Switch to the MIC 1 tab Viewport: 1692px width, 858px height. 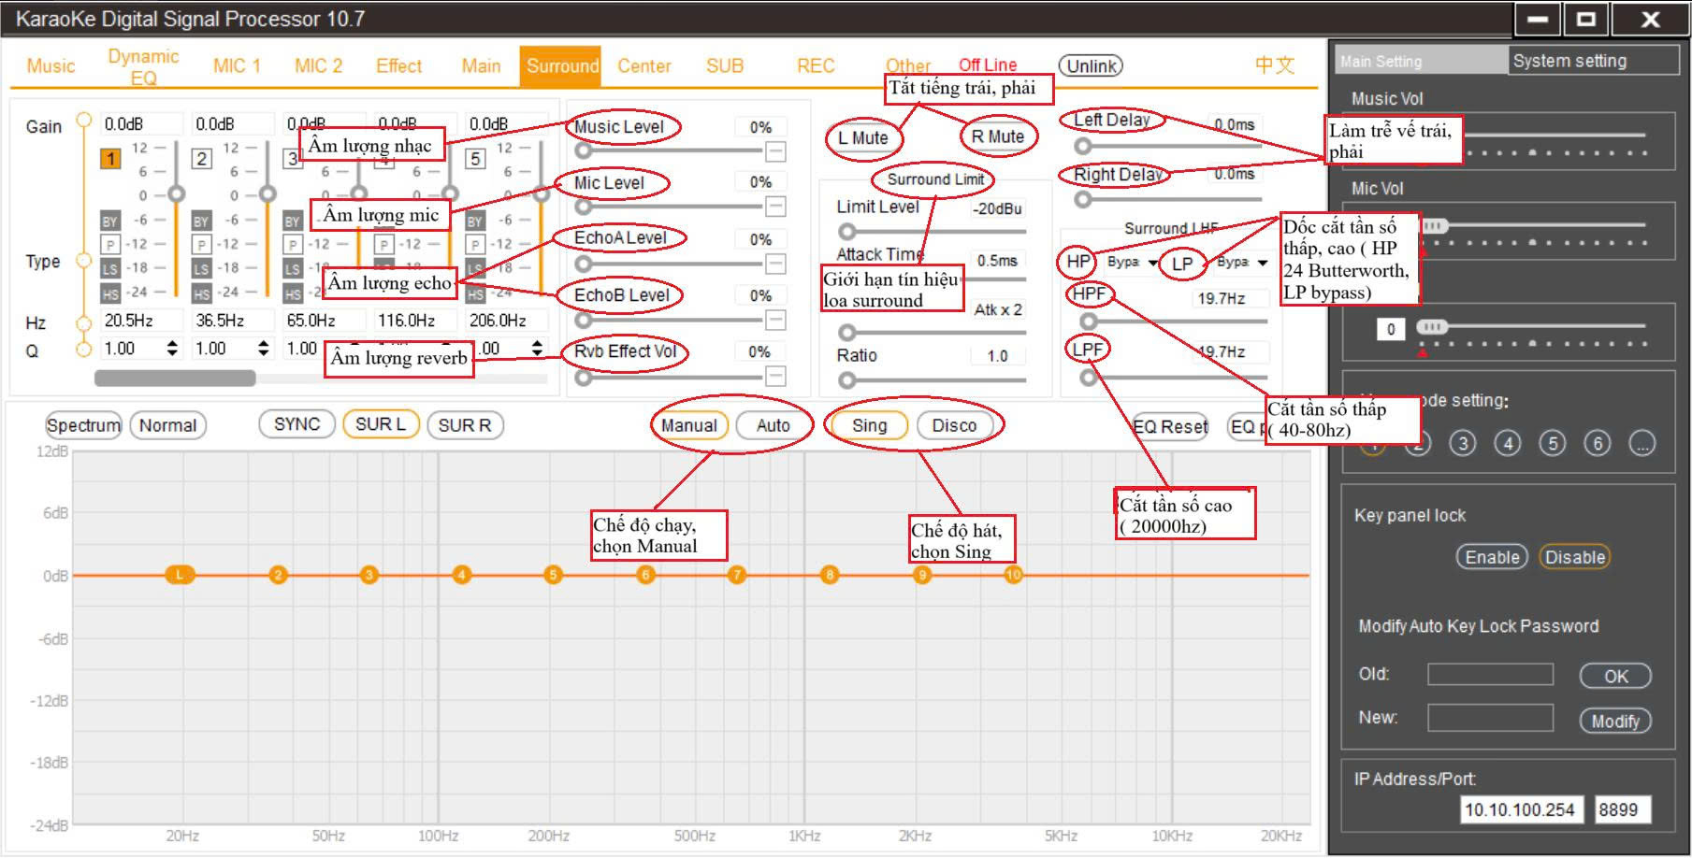(237, 66)
